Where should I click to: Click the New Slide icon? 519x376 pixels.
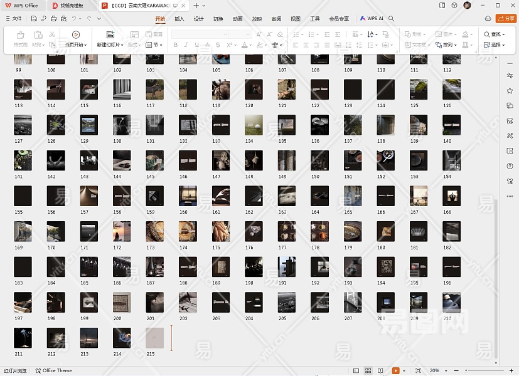[110, 35]
